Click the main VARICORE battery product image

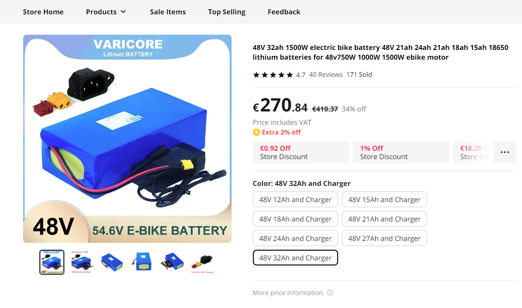pyautogui.click(x=127, y=139)
